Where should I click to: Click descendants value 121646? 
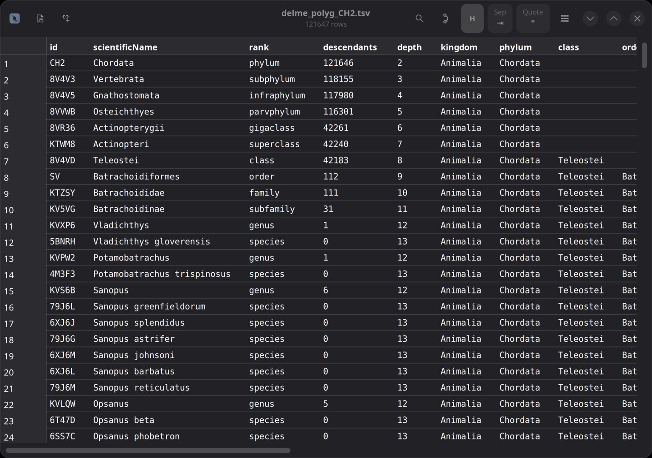[338, 63]
